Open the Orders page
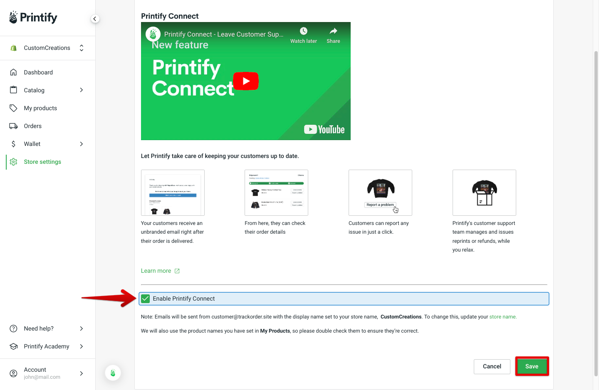This screenshot has width=599, height=390. (33, 126)
